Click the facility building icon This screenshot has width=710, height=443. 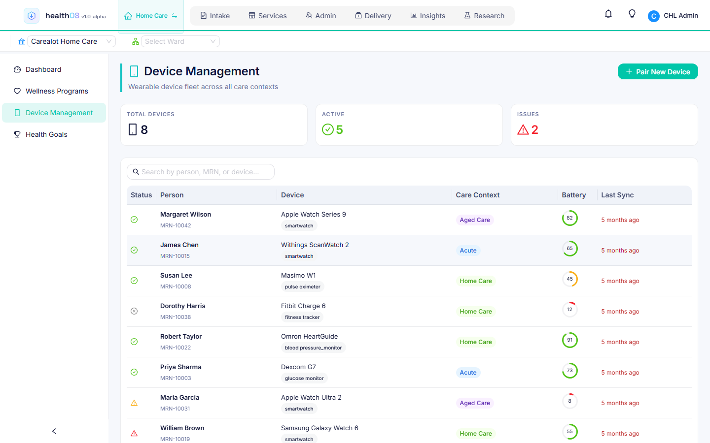coord(22,42)
